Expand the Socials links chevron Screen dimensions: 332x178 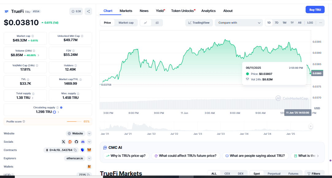tap(89, 142)
